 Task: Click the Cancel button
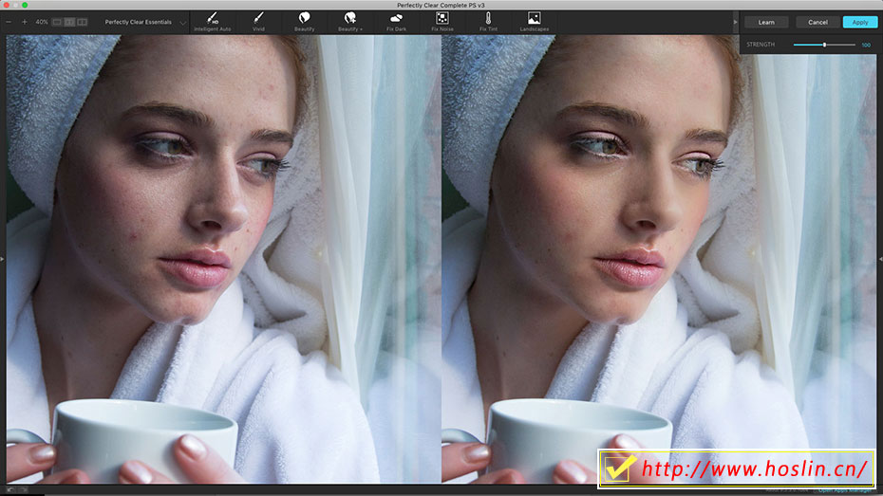point(817,22)
